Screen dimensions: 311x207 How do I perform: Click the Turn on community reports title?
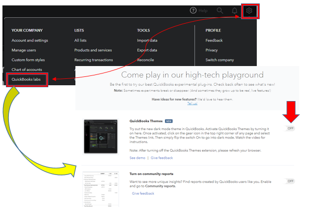pos(151,174)
